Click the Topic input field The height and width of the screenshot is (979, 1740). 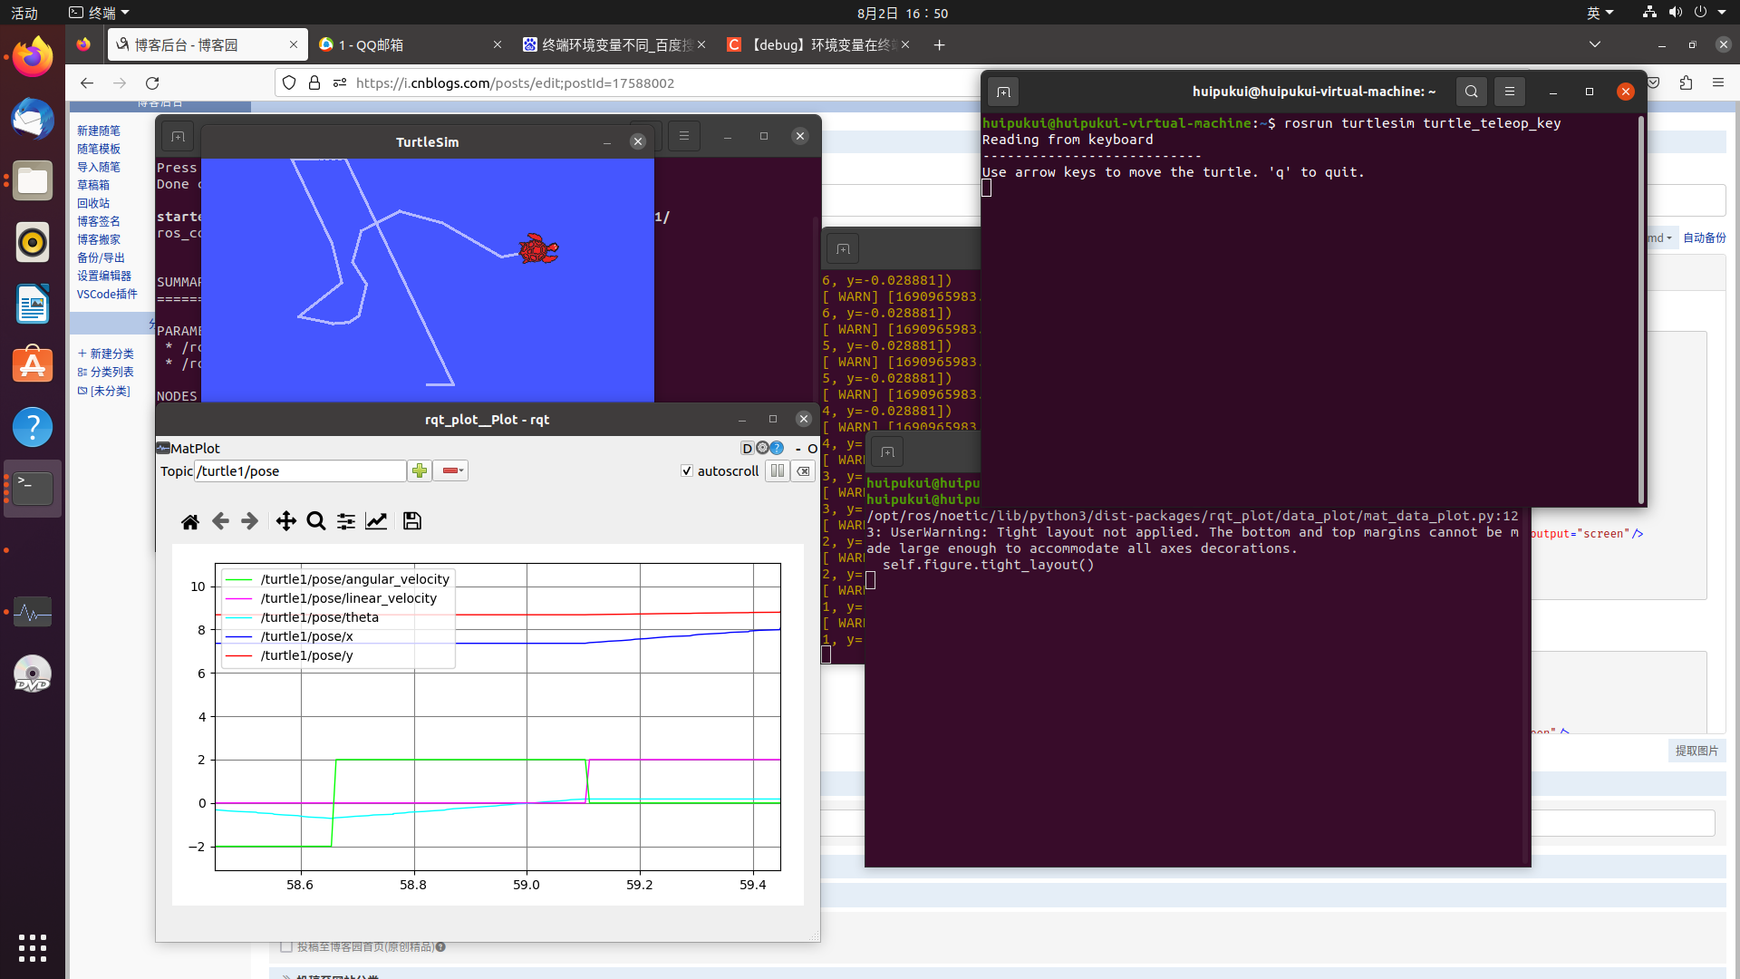(x=300, y=471)
